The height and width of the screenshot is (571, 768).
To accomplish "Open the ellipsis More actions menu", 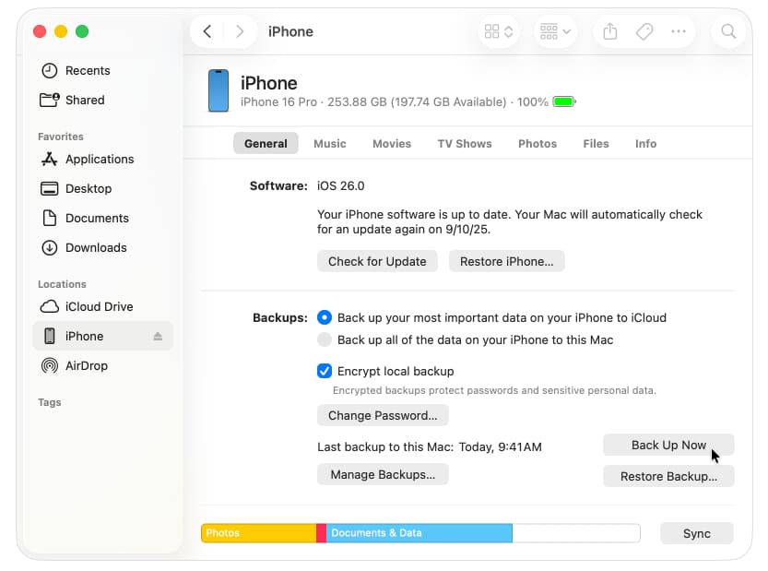I will click(x=679, y=32).
